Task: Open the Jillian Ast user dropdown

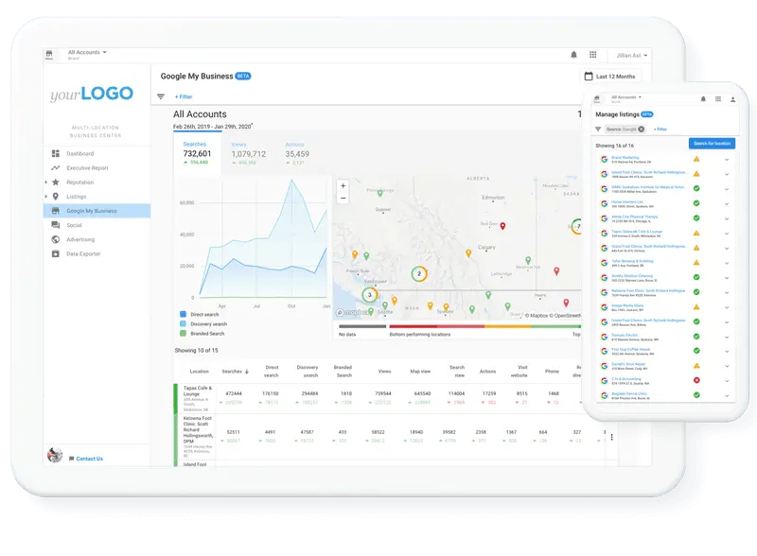Action: [x=632, y=56]
